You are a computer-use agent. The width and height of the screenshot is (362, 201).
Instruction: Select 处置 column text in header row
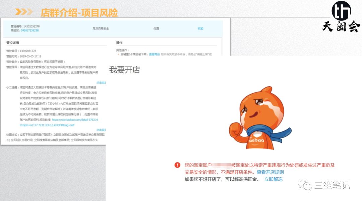click(156, 28)
